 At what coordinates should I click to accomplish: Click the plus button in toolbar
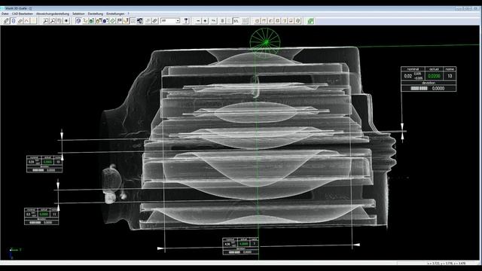coord(205,21)
